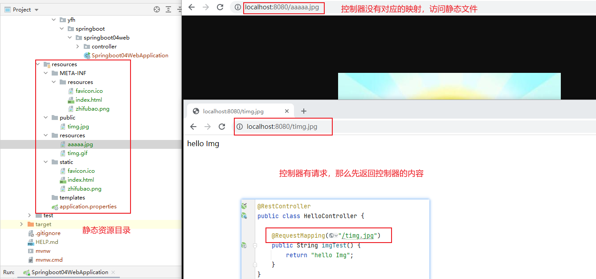Screen dimensions: 596x279
Task: Click forward arrow in the aaaaa.jpg browser
Action: [x=206, y=7]
